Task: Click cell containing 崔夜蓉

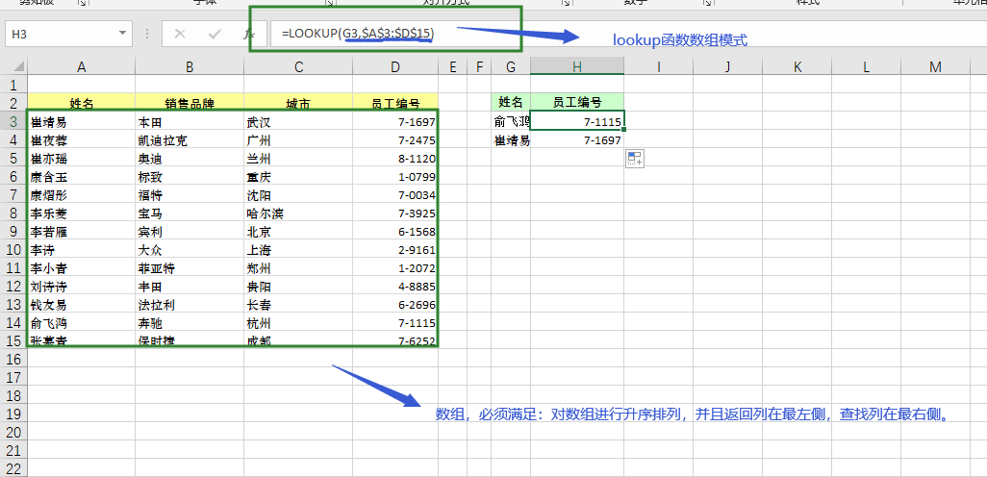Action: 81,140
